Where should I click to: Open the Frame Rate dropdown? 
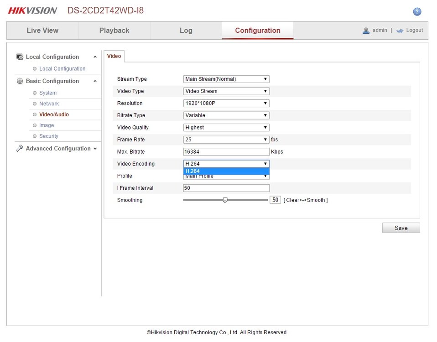coord(226,140)
